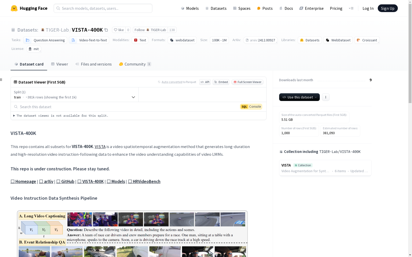Open the Community tab
Screen dimensions: 412x257
[x=135, y=64]
